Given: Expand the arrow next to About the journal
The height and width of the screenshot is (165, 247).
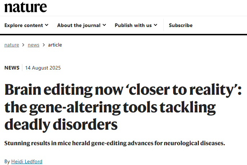Looking at the screenshot, I should [x=104, y=25].
